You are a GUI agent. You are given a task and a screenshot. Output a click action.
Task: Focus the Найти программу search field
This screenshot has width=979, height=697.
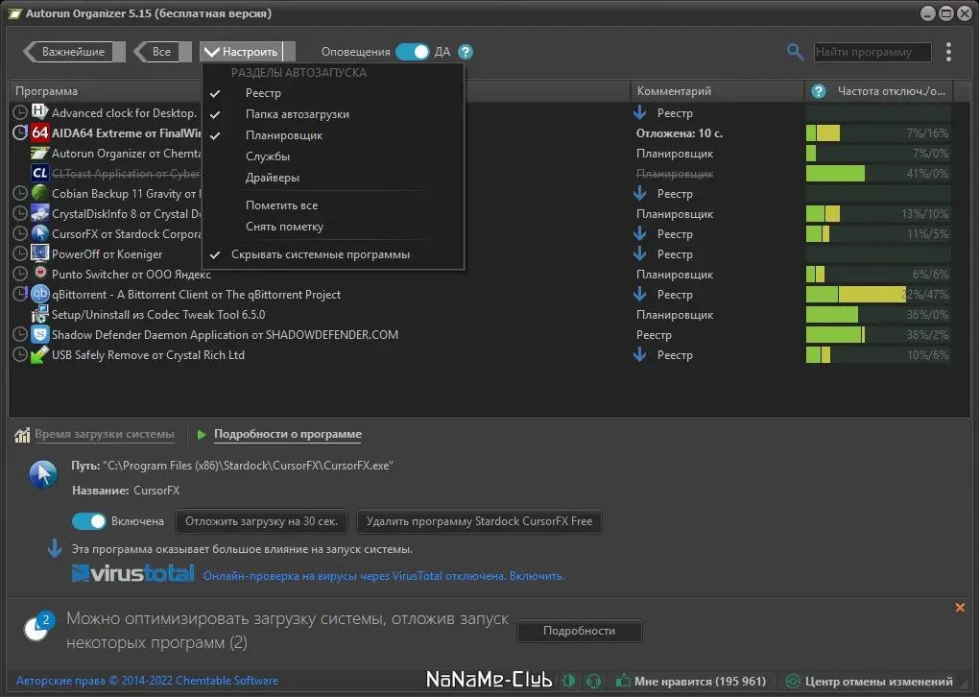[872, 52]
